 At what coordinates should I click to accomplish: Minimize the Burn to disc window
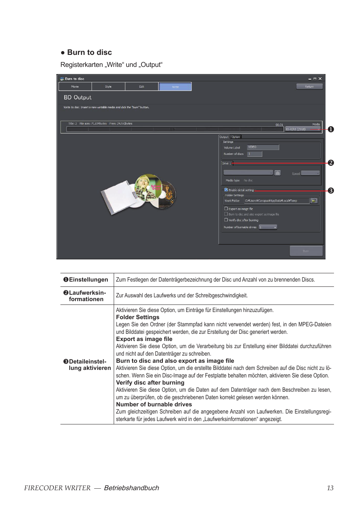coord(310,79)
